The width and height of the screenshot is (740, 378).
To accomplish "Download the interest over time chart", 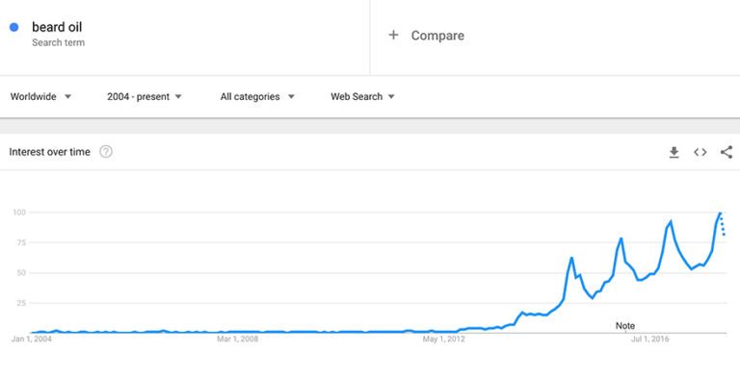I will pos(674,152).
